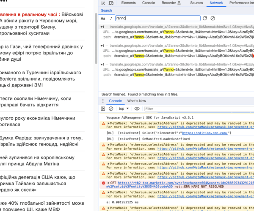The image size is (254, 211).
Task: Open the Sources tab
Action: pyautogui.click(x=196, y=3)
